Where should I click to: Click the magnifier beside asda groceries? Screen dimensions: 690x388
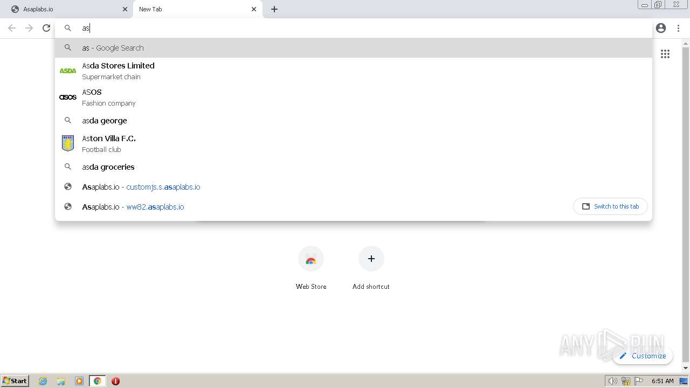tap(68, 167)
